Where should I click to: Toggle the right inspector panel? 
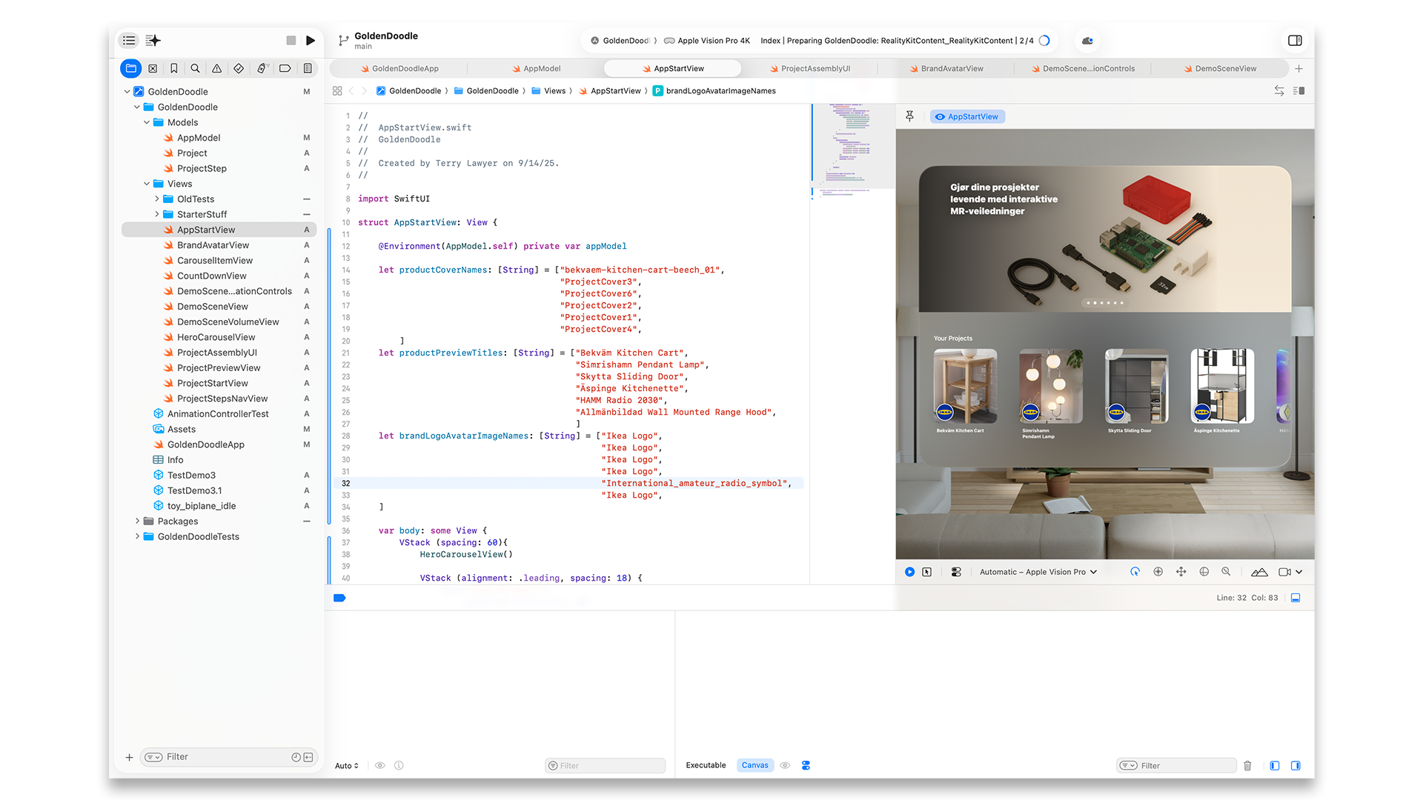(1295, 41)
